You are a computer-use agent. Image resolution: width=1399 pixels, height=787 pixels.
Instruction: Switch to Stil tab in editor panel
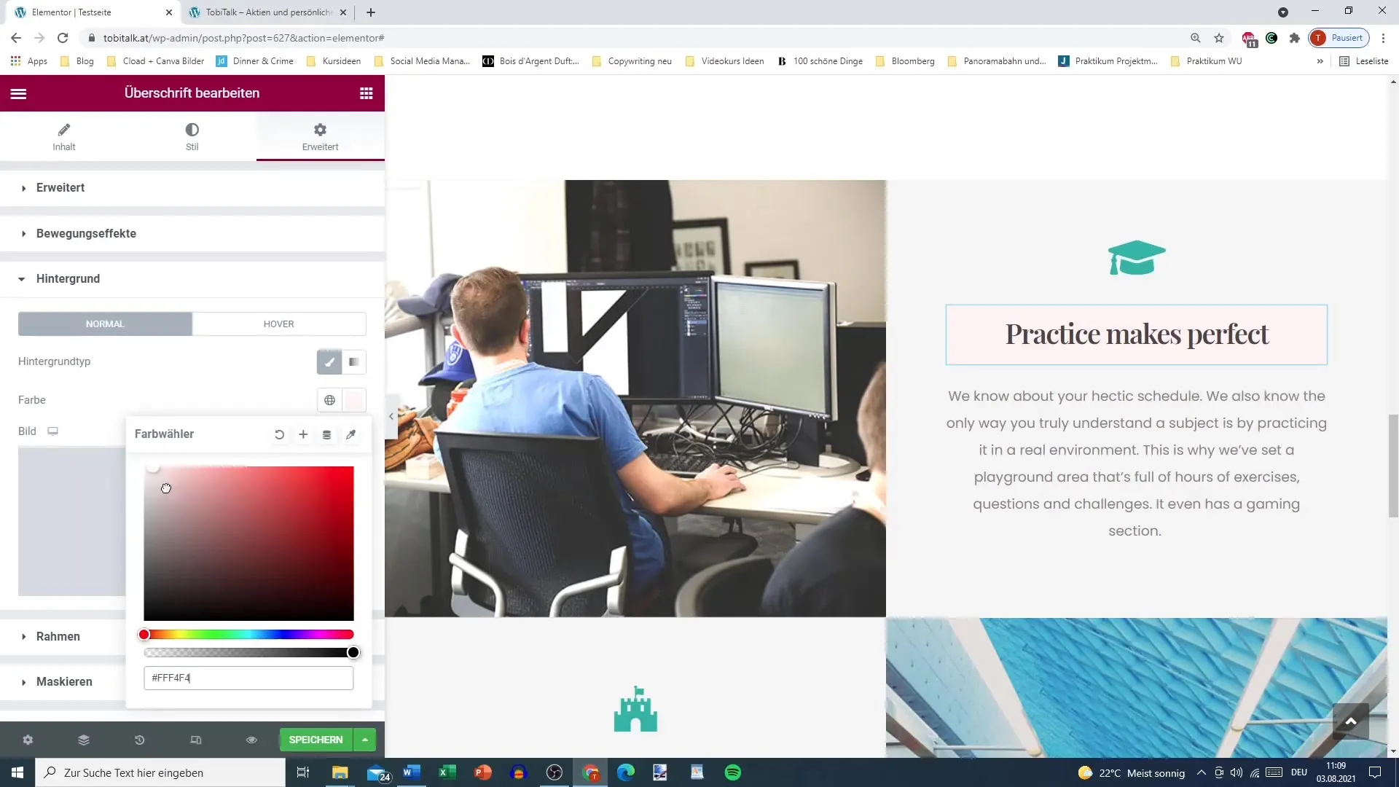pos(191,136)
